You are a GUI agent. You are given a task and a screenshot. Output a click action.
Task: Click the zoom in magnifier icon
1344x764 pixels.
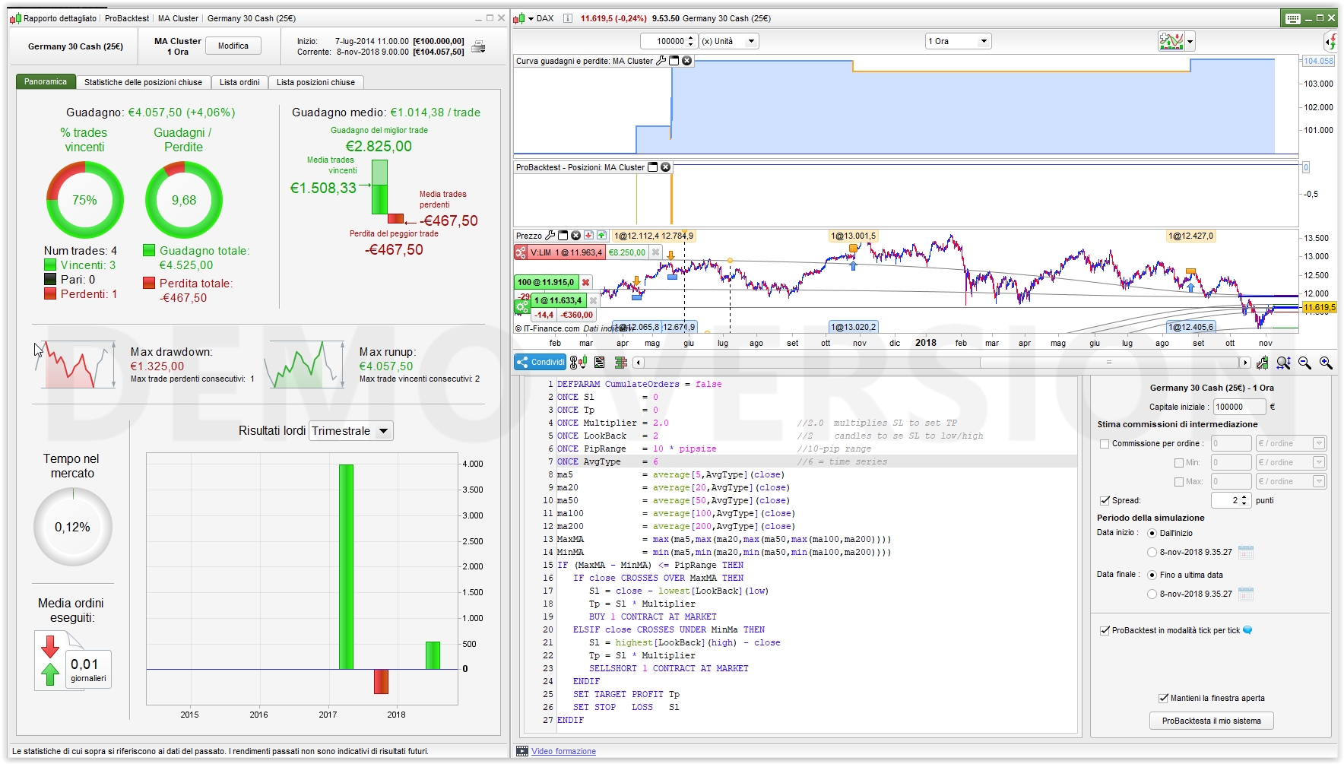(1326, 363)
